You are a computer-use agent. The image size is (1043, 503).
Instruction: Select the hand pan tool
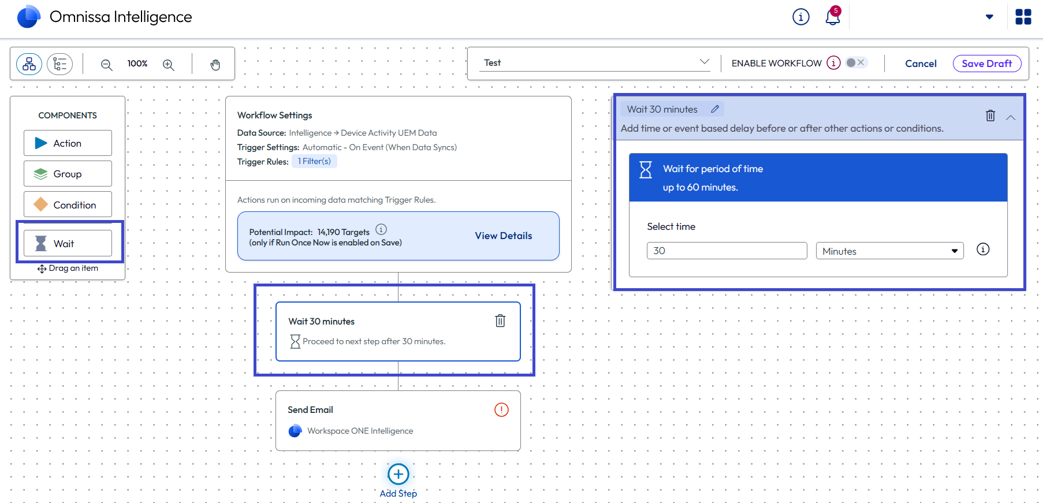tap(215, 65)
